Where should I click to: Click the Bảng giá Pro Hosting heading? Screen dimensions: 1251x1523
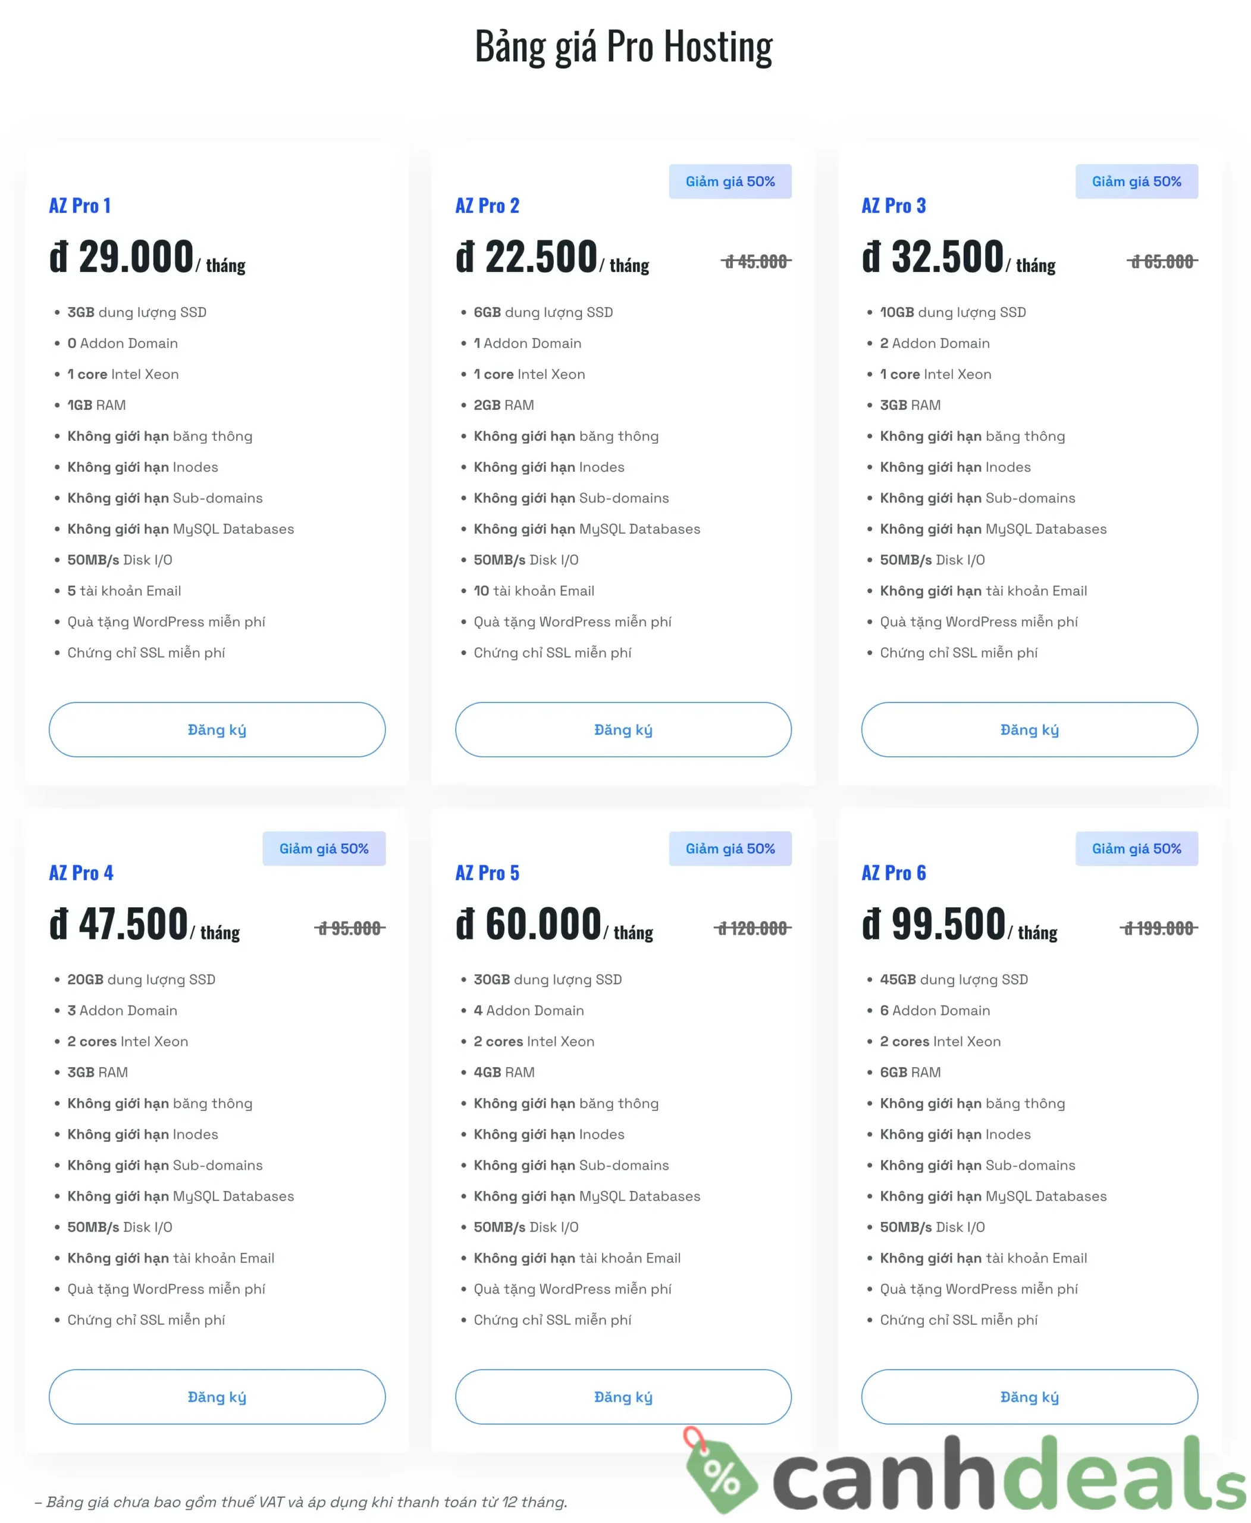[624, 46]
